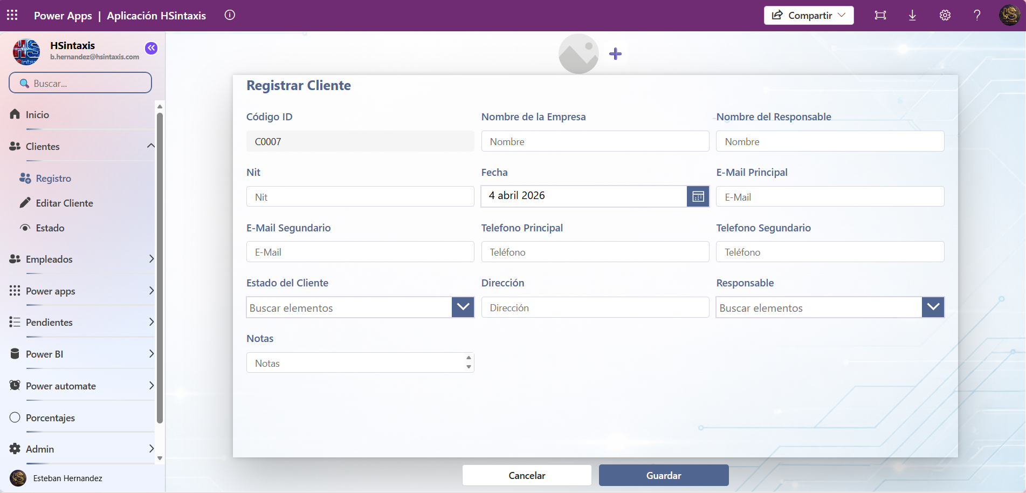Screen dimensions: 1026x493
Task: Open the Responsable dropdown
Action: click(933, 307)
